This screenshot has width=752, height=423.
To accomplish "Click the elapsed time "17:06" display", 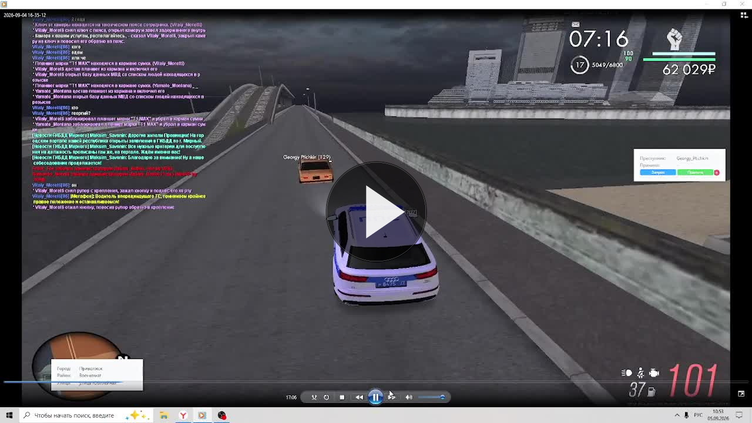I will 291,397.
